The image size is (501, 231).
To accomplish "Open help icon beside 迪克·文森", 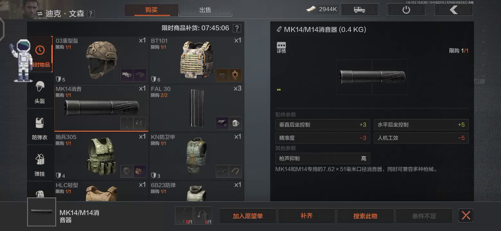I will click(x=91, y=14).
